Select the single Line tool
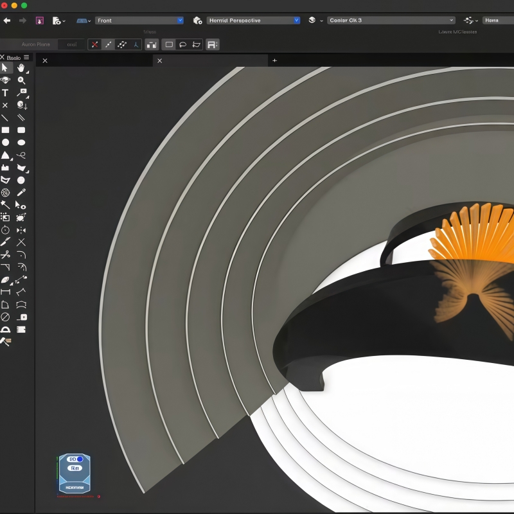This screenshot has height=514, width=514. point(5,118)
